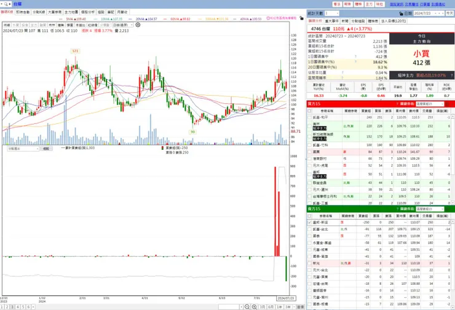Open 關鍵券商 dropdown in 賣方15 header
Screen dimensions: 455x310
(x=430, y=209)
